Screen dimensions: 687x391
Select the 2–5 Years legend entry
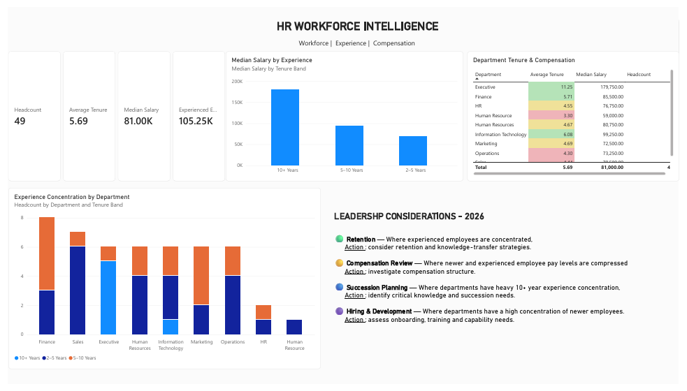tap(55, 358)
